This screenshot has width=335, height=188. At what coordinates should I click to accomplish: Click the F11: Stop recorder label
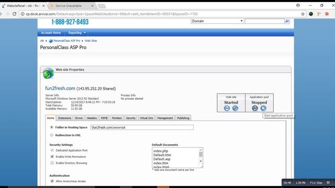(x=316, y=183)
